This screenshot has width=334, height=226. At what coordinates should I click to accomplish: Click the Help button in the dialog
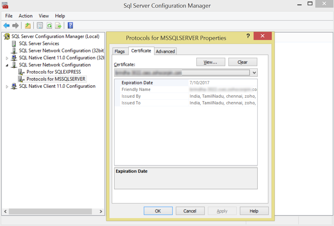pos(254,211)
